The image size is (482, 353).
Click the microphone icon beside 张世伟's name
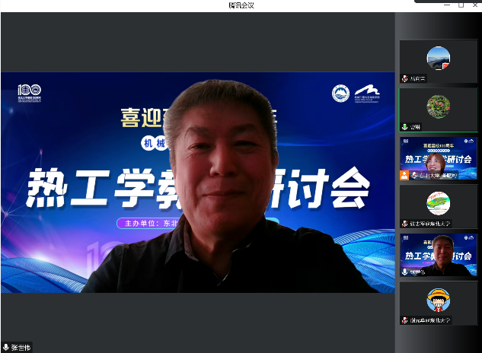pos(6,347)
